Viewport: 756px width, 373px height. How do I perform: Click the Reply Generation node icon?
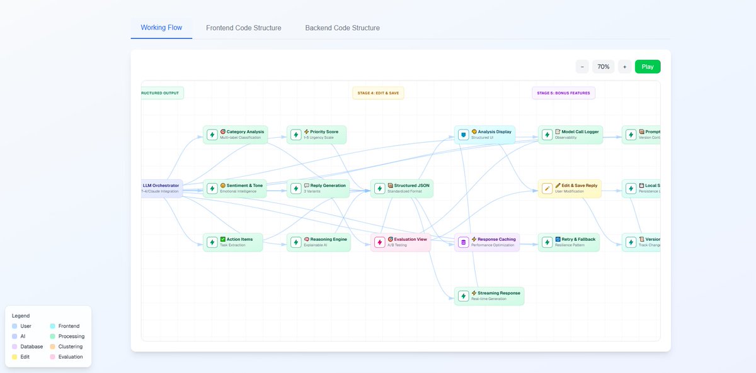(295, 188)
